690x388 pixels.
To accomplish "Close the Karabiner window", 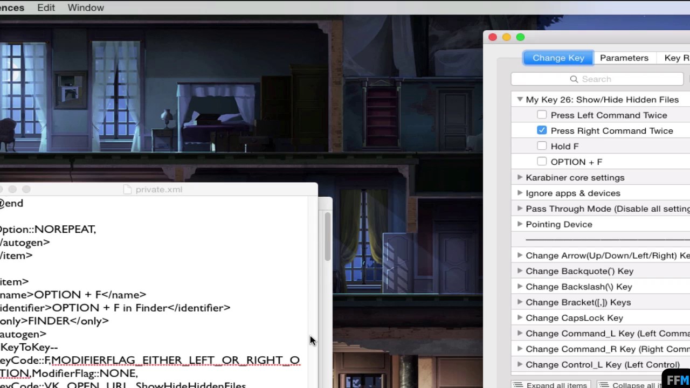I will pos(493,37).
